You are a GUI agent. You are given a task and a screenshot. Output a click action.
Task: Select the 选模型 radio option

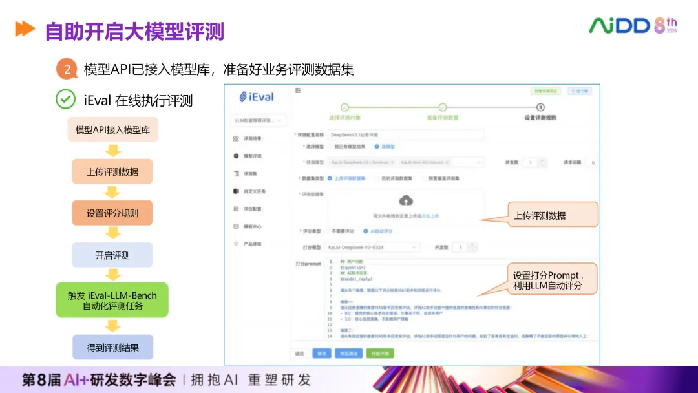coord(385,147)
